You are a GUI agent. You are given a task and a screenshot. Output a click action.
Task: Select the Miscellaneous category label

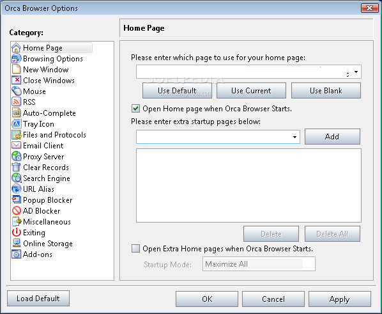(47, 222)
